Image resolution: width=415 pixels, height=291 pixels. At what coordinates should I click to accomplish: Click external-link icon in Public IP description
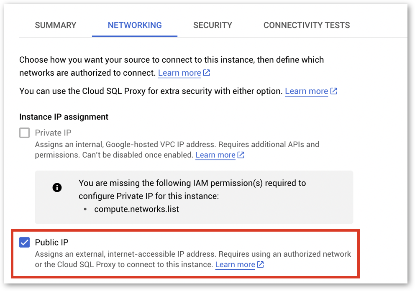point(261,265)
